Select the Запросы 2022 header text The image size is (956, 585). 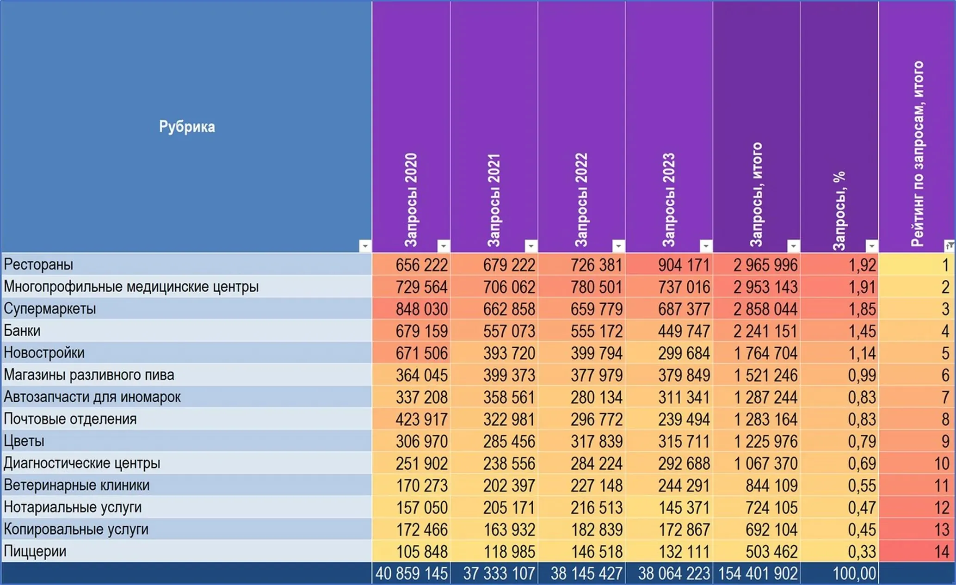(x=581, y=200)
